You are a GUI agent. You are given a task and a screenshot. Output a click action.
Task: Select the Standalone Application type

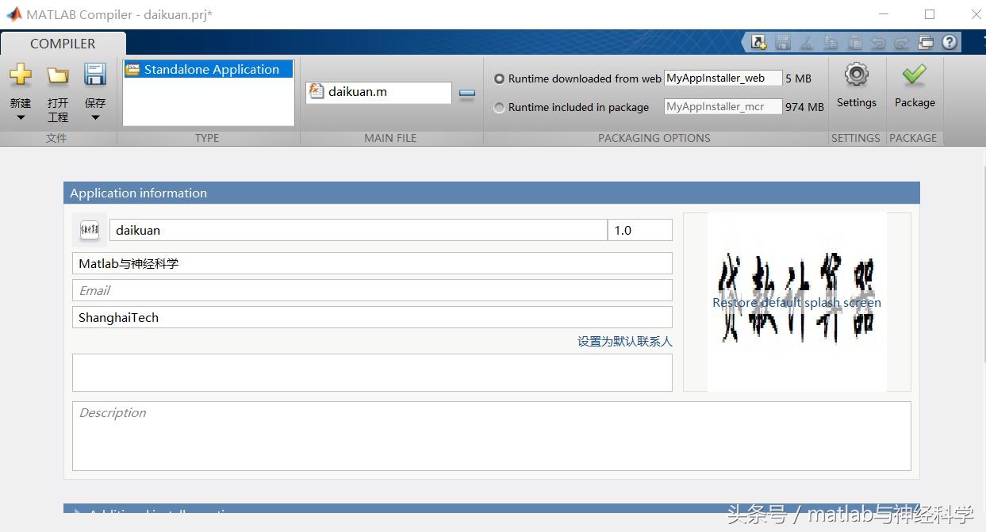tap(208, 69)
